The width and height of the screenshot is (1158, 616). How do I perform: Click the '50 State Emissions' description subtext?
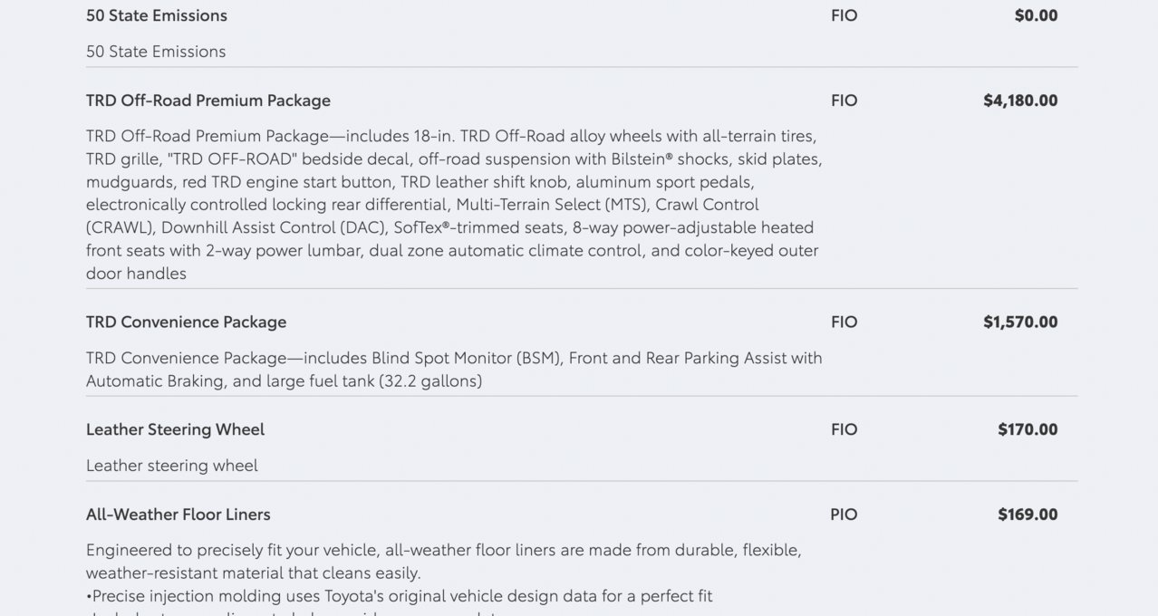click(156, 52)
